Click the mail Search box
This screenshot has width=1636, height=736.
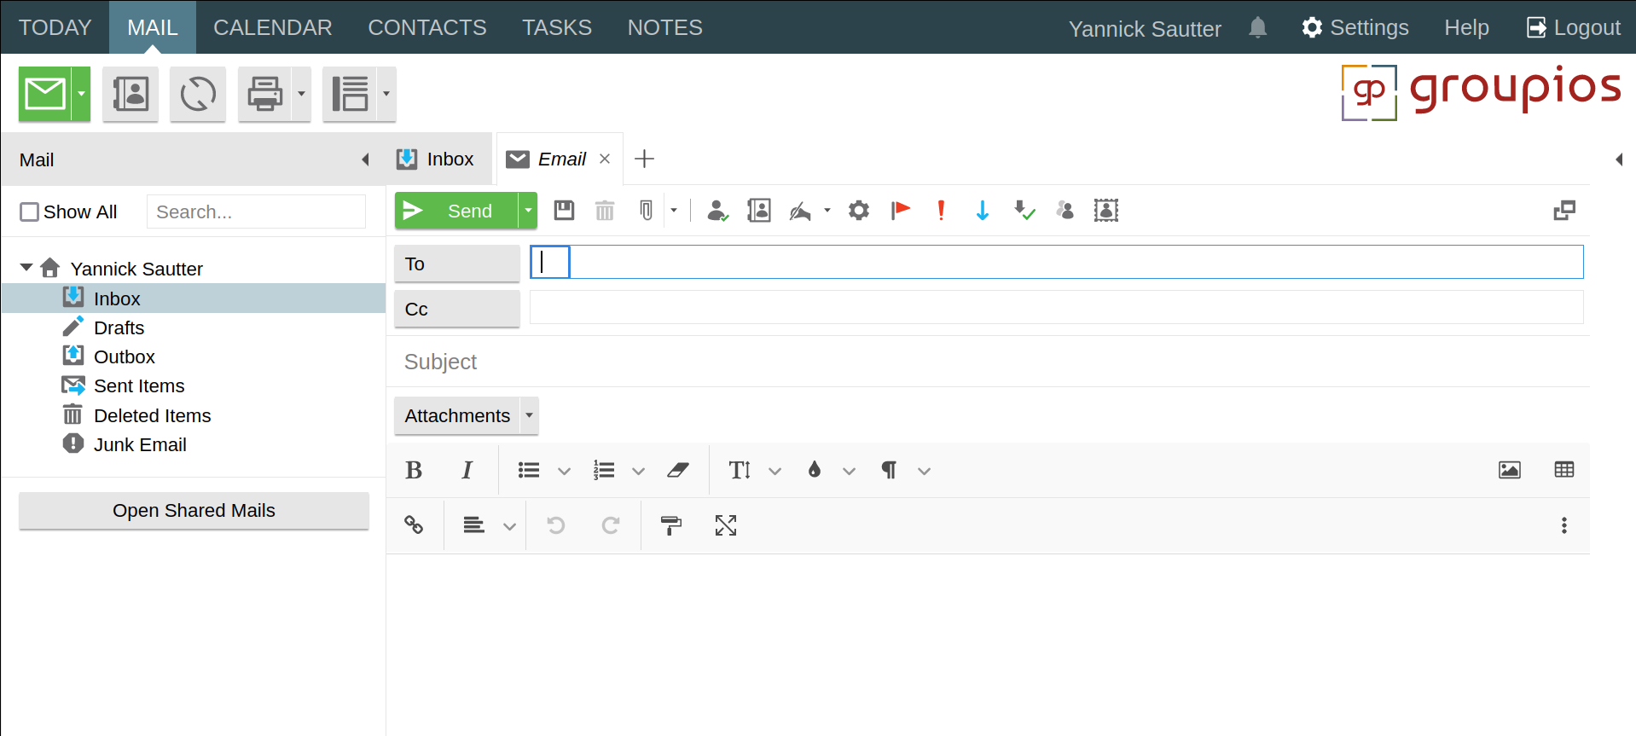(256, 212)
